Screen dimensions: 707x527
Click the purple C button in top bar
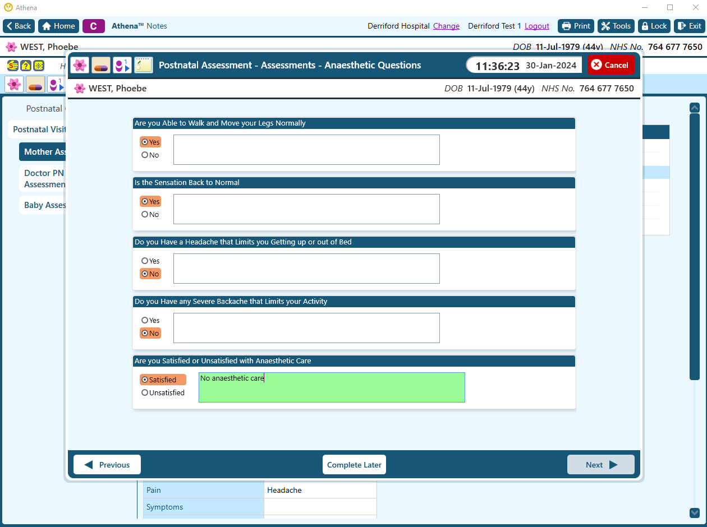94,26
